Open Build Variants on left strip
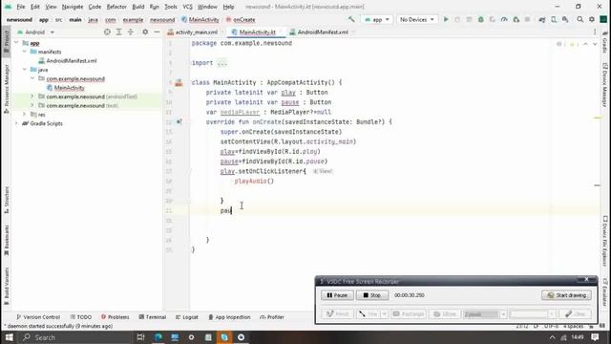 pyautogui.click(x=7, y=287)
